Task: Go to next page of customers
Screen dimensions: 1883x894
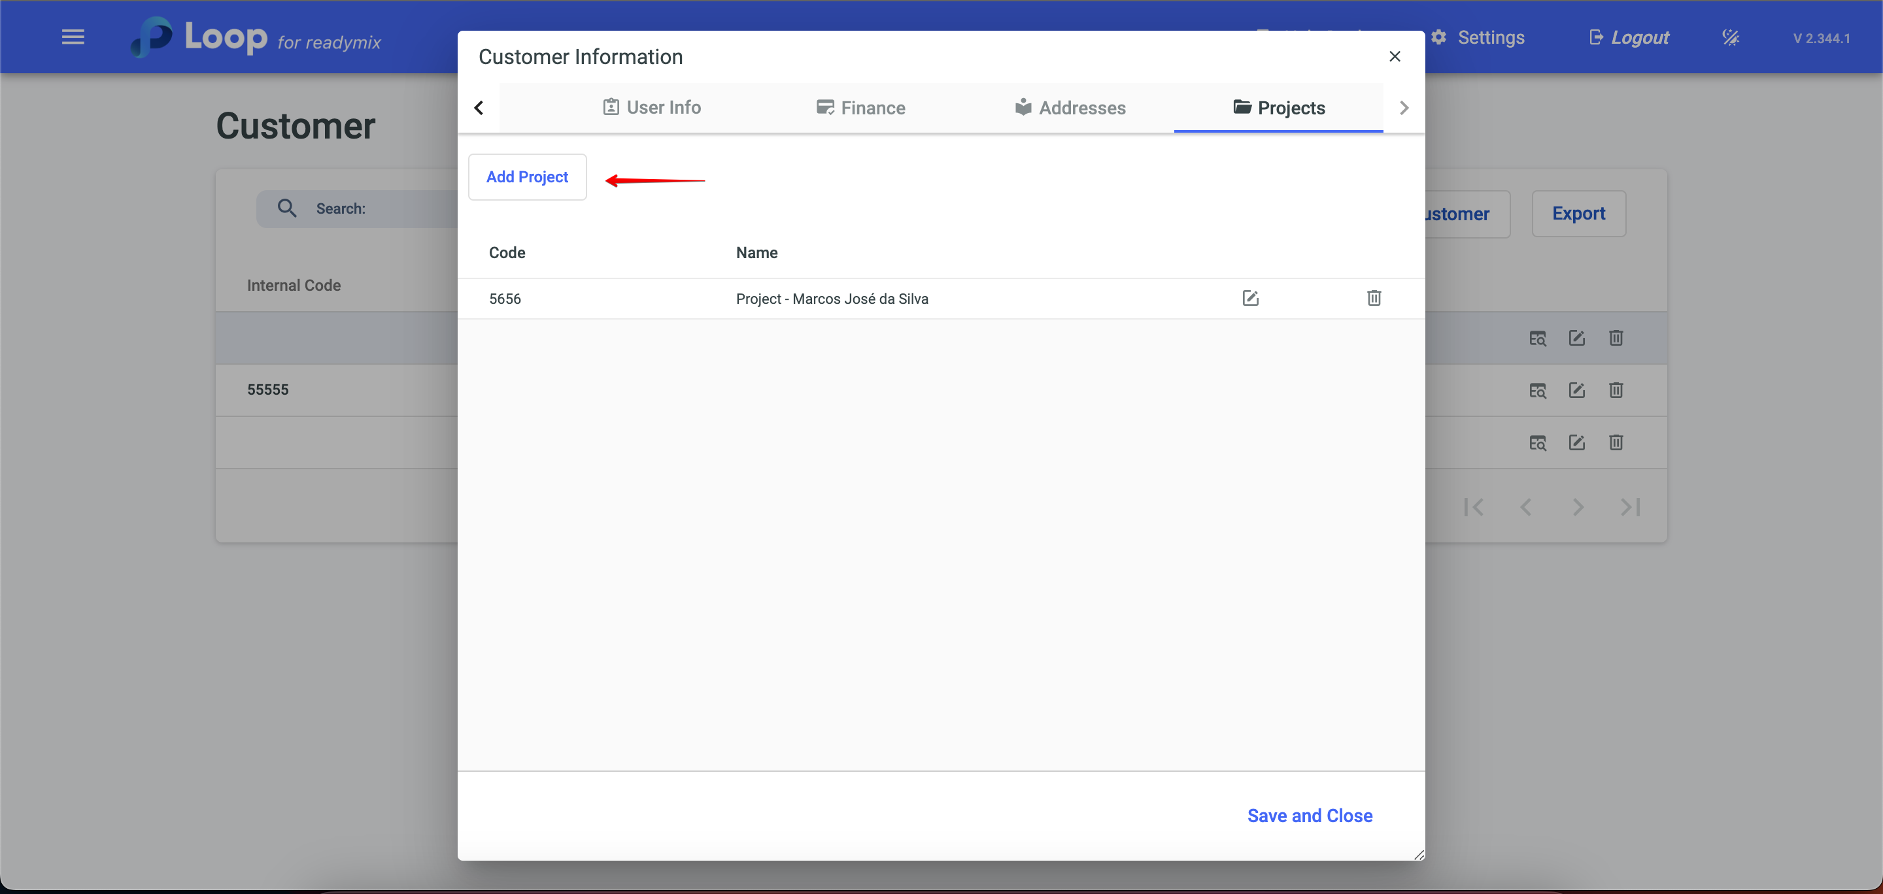Action: [x=1578, y=507]
